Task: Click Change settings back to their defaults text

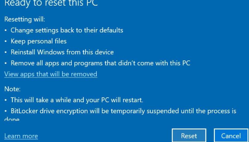Action: pyautogui.click(x=67, y=30)
